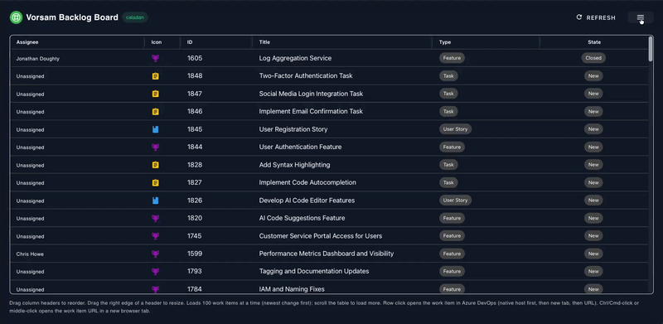This screenshot has width=663, height=324.
Task: Open AI Code Suggestions Feature item
Action: (302, 218)
